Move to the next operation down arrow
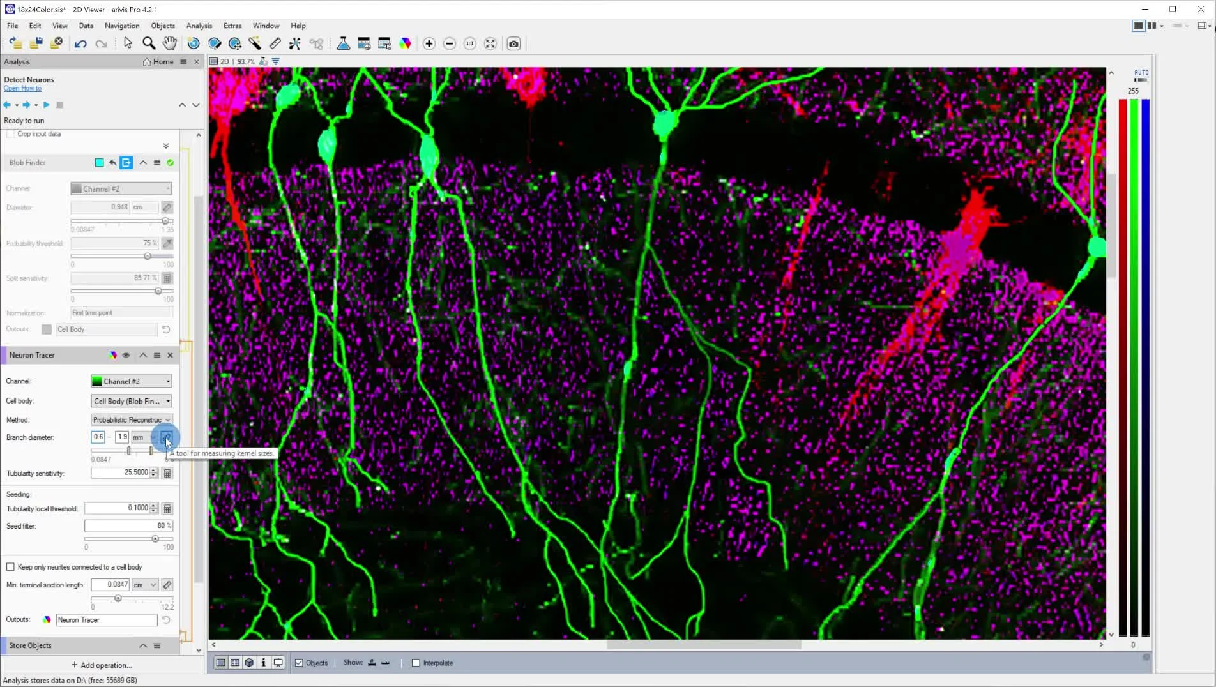The image size is (1216, 687). (x=196, y=105)
